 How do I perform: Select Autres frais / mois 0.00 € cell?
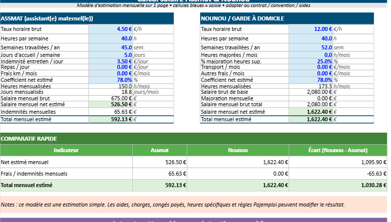pos(311,73)
